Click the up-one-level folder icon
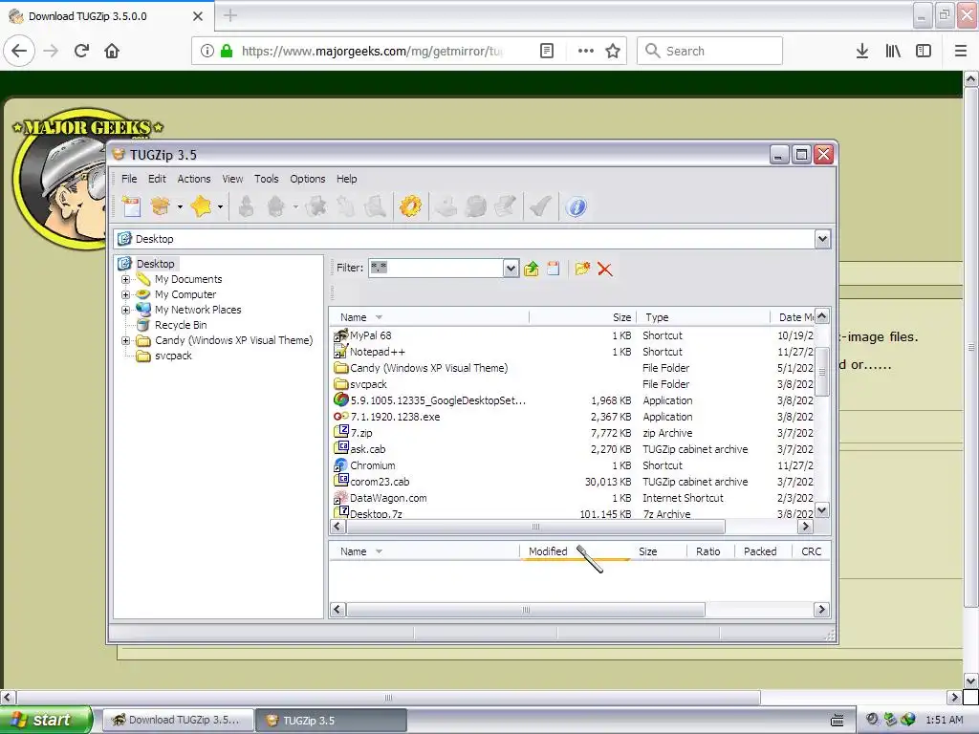 point(532,269)
